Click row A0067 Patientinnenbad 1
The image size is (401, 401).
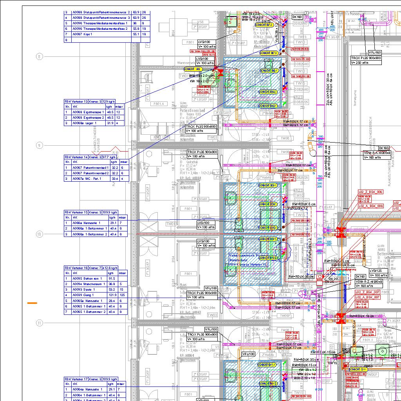pos(96,168)
